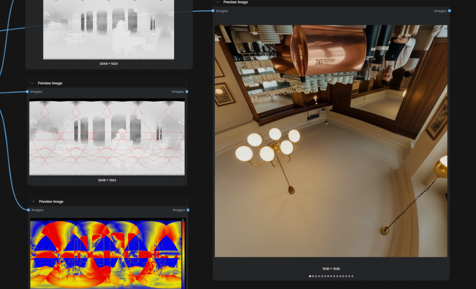Click images input port on large preview node
This screenshot has width=476, height=289.
pyautogui.click(x=213, y=11)
